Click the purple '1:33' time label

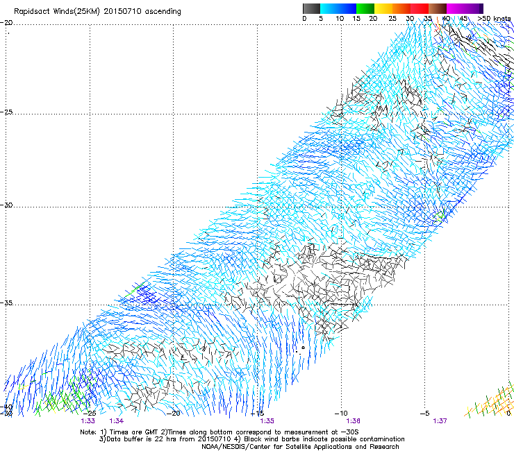tap(88, 421)
